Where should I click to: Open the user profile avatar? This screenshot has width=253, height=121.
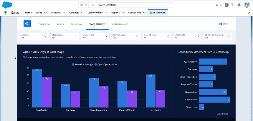[247, 5]
